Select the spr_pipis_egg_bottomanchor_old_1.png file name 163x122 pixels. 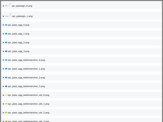(x=28, y=104)
